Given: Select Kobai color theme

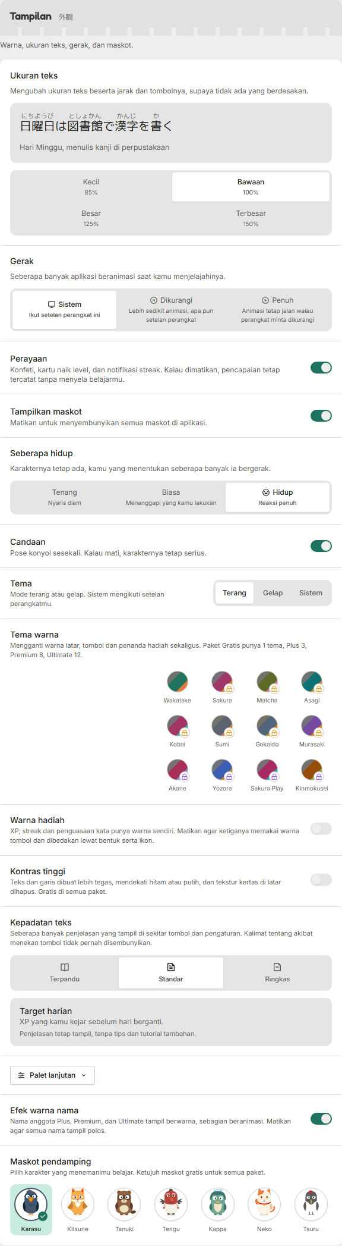Looking at the screenshot, I should pyautogui.click(x=178, y=731).
